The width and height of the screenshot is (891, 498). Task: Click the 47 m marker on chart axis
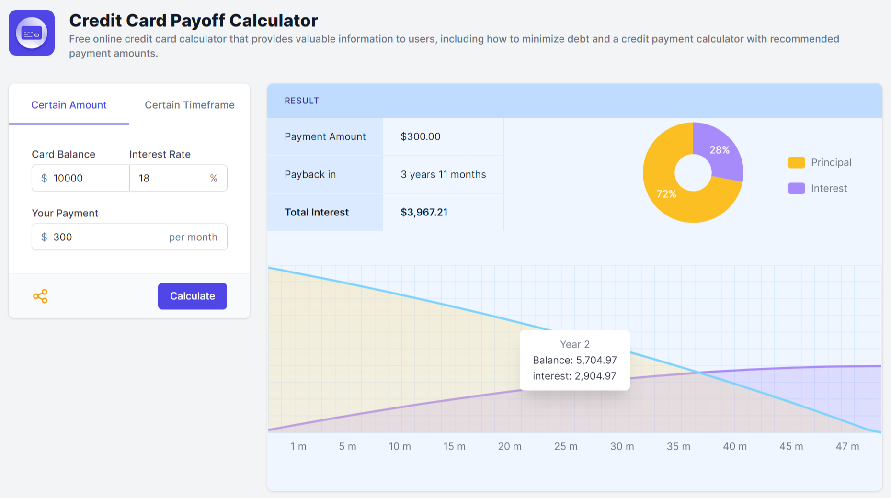coord(847,446)
